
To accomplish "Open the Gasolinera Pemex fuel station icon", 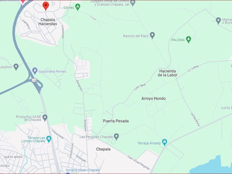I will [35, 71].
